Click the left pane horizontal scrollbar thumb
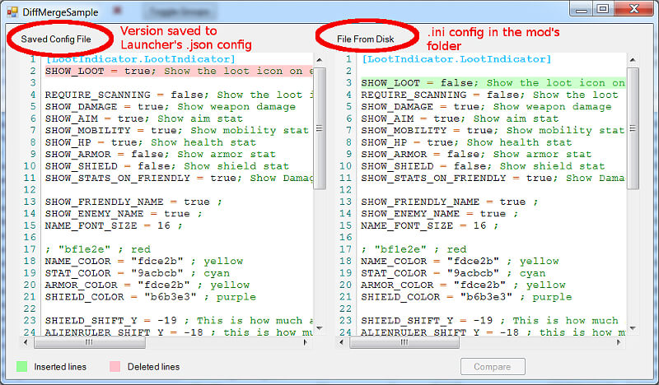The height and width of the screenshot is (385, 659). point(91,342)
